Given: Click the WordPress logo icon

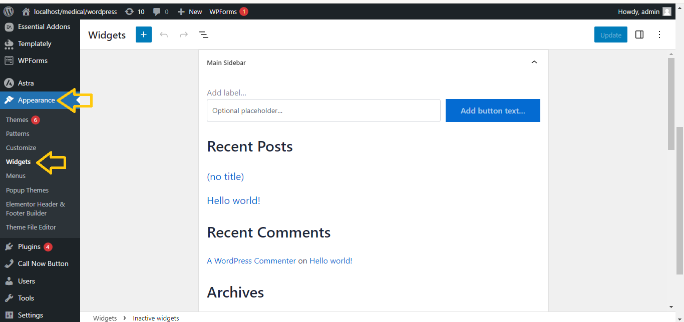Looking at the screenshot, I should pos(9,11).
